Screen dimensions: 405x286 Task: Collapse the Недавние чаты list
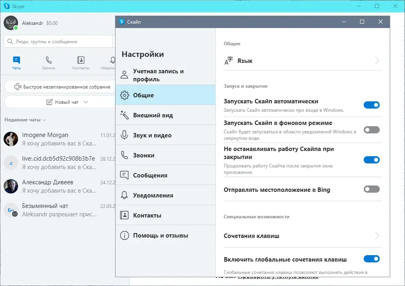[x=44, y=120]
